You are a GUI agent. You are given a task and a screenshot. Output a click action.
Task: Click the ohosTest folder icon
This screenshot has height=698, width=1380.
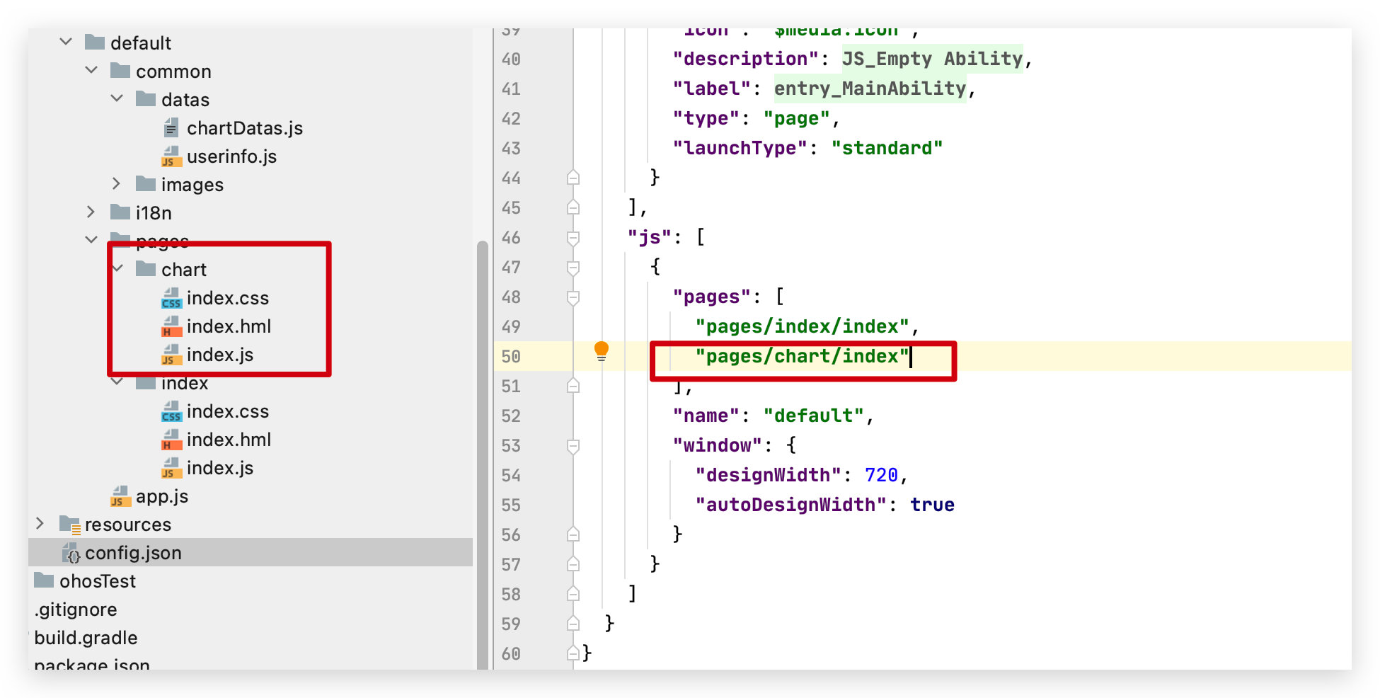point(44,580)
